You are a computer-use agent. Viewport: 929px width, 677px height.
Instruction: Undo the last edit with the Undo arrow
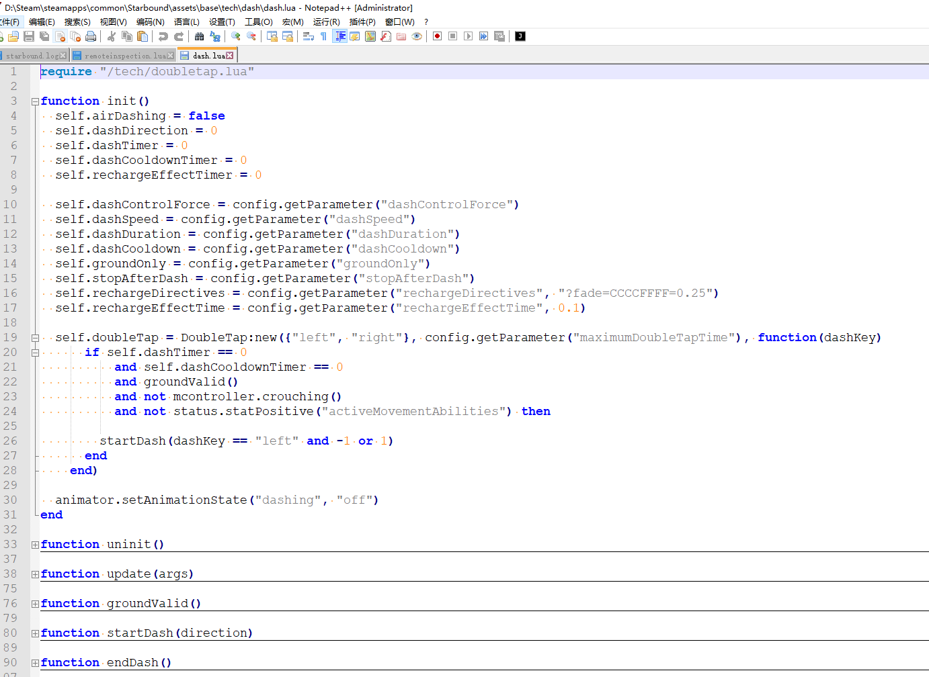point(163,36)
